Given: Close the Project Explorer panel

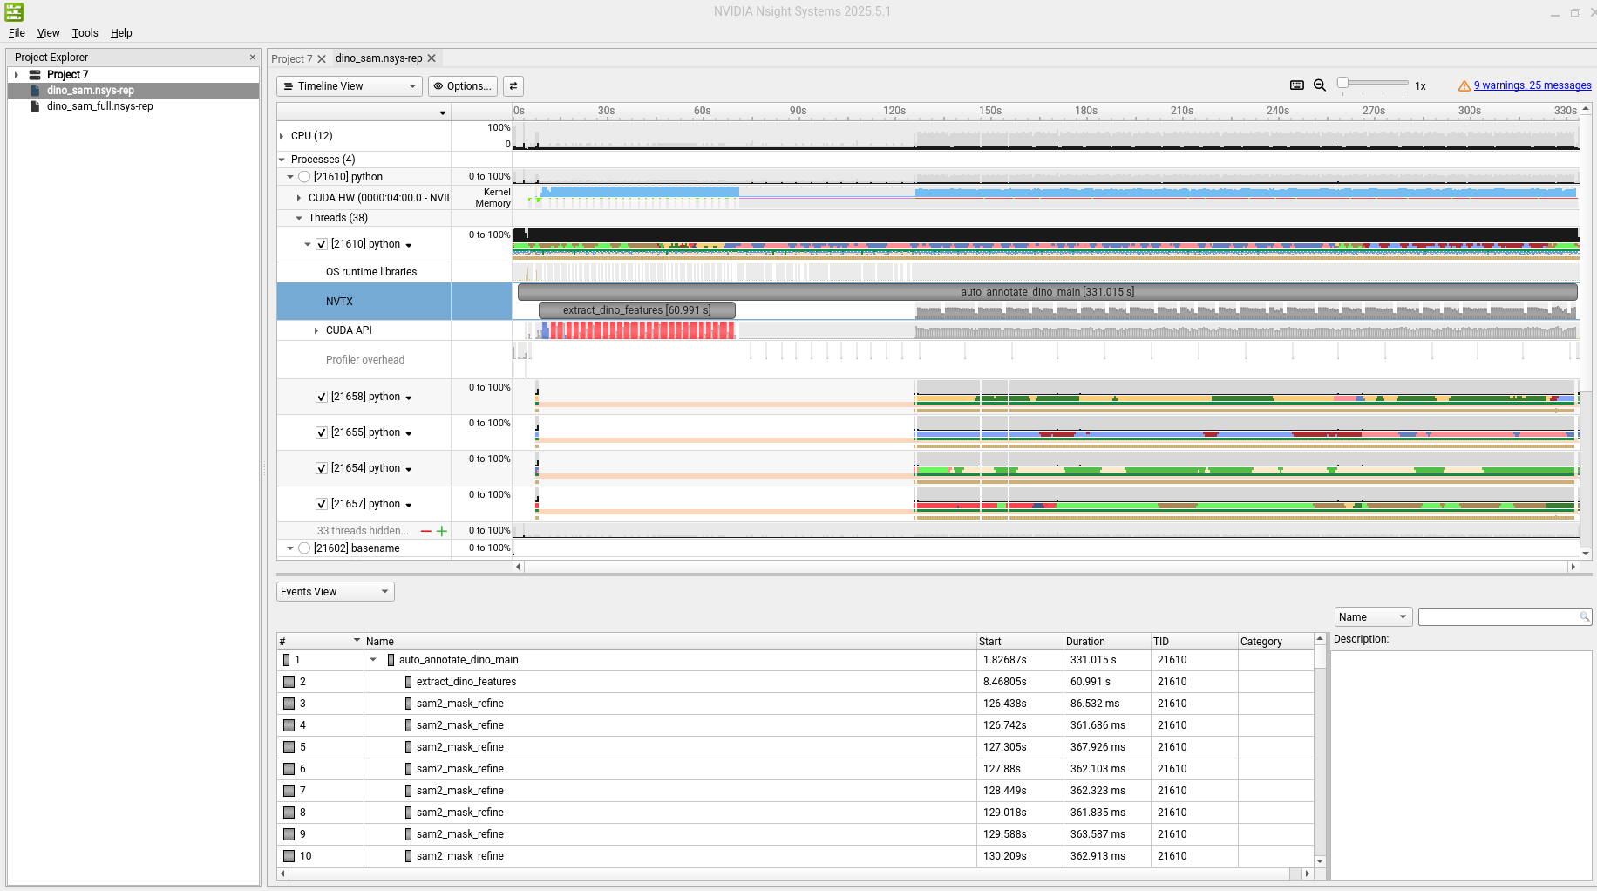Looking at the screenshot, I should (x=253, y=58).
